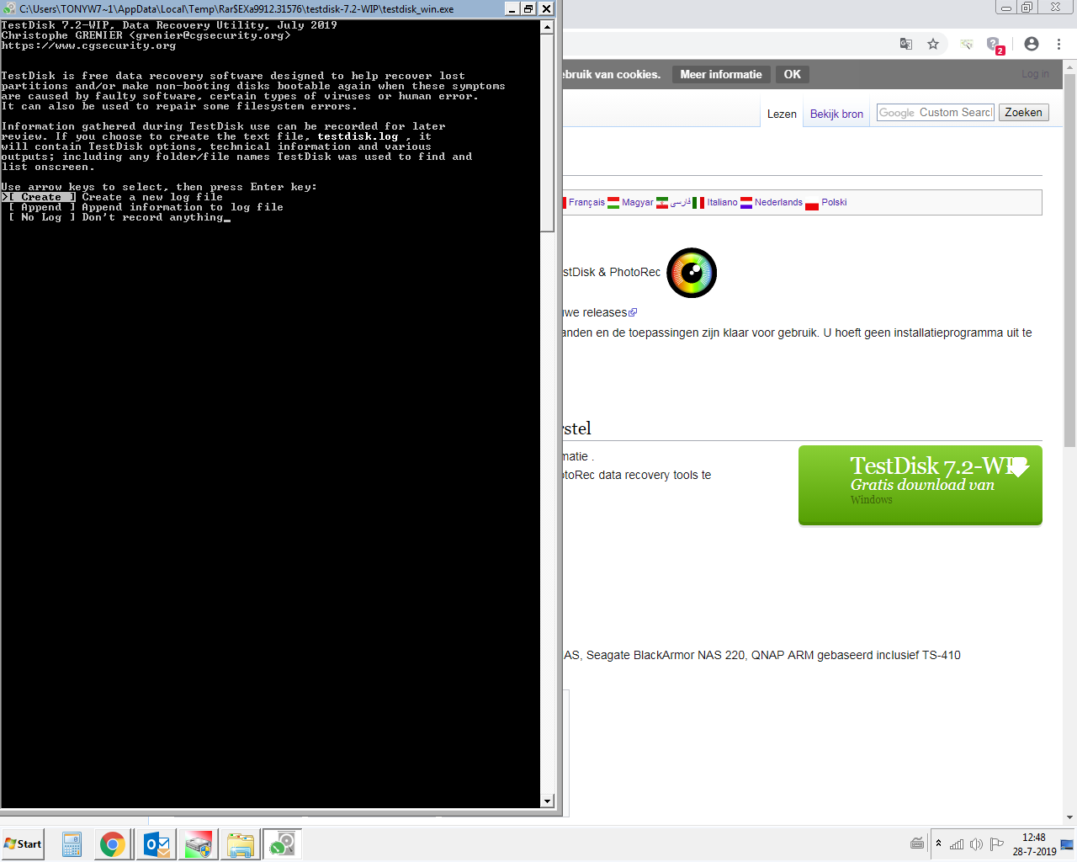Open the Chrome profile avatar menu
The image size is (1077, 862).
1032,44
